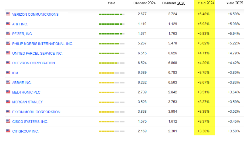Screen dimensions: 246x160
Task: Click the yellow yield bar for Citigroup
Action: click(x=112, y=131)
